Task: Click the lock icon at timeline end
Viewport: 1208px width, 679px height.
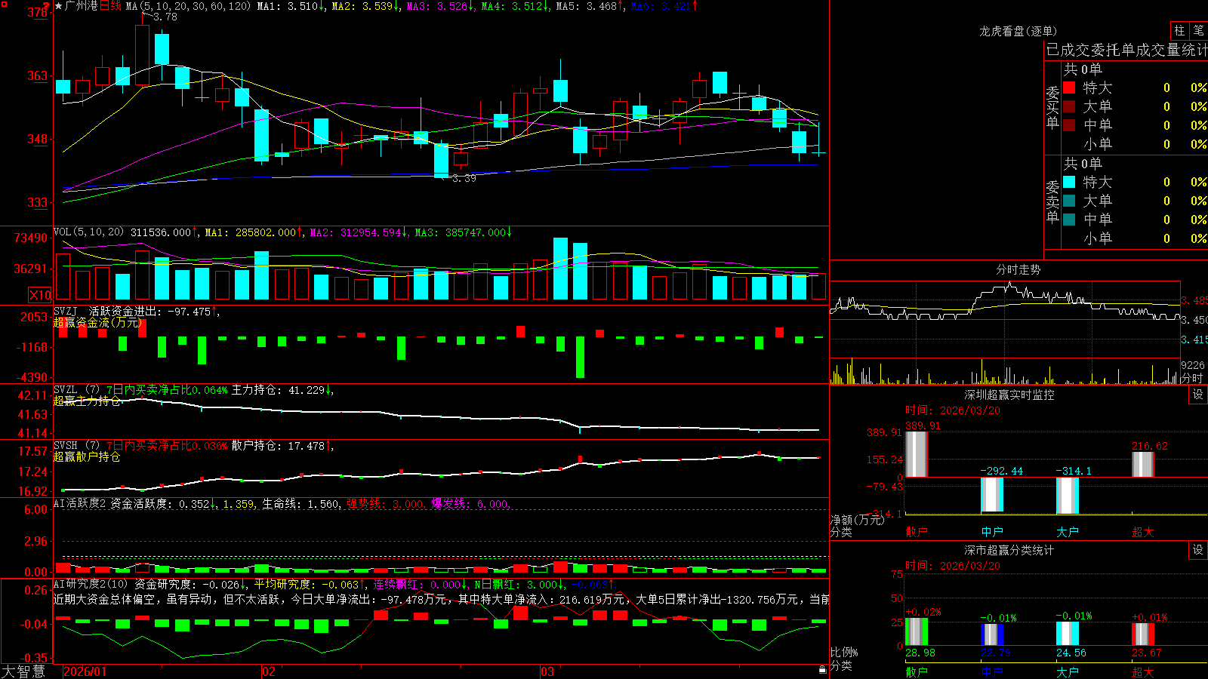Action: [x=822, y=669]
